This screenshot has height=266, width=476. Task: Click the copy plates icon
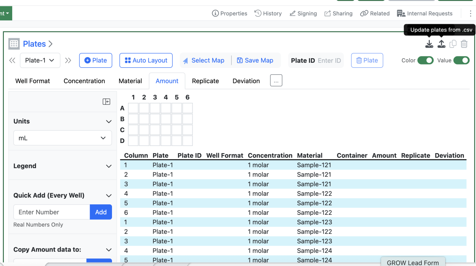tap(453, 44)
